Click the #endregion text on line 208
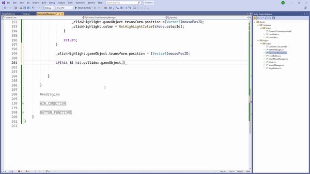 [x=50, y=94]
